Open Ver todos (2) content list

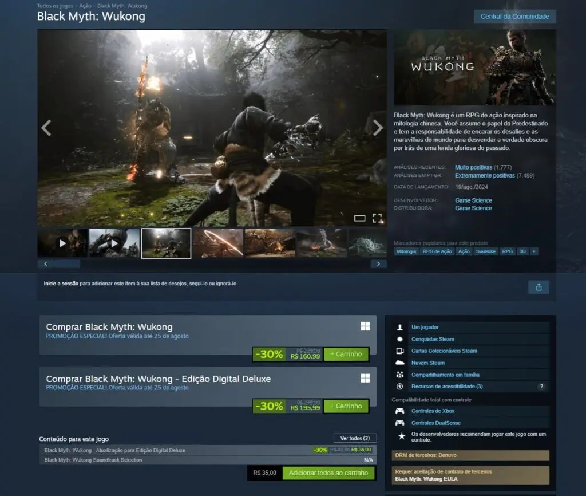tap(355, 438)
